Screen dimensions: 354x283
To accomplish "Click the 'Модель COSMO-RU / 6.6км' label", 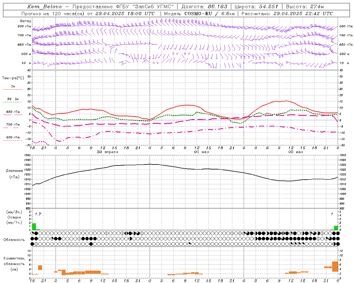I will 199,14.
